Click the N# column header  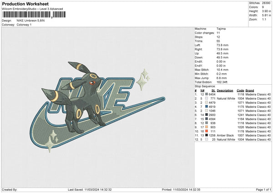click(x=202, y=91)
